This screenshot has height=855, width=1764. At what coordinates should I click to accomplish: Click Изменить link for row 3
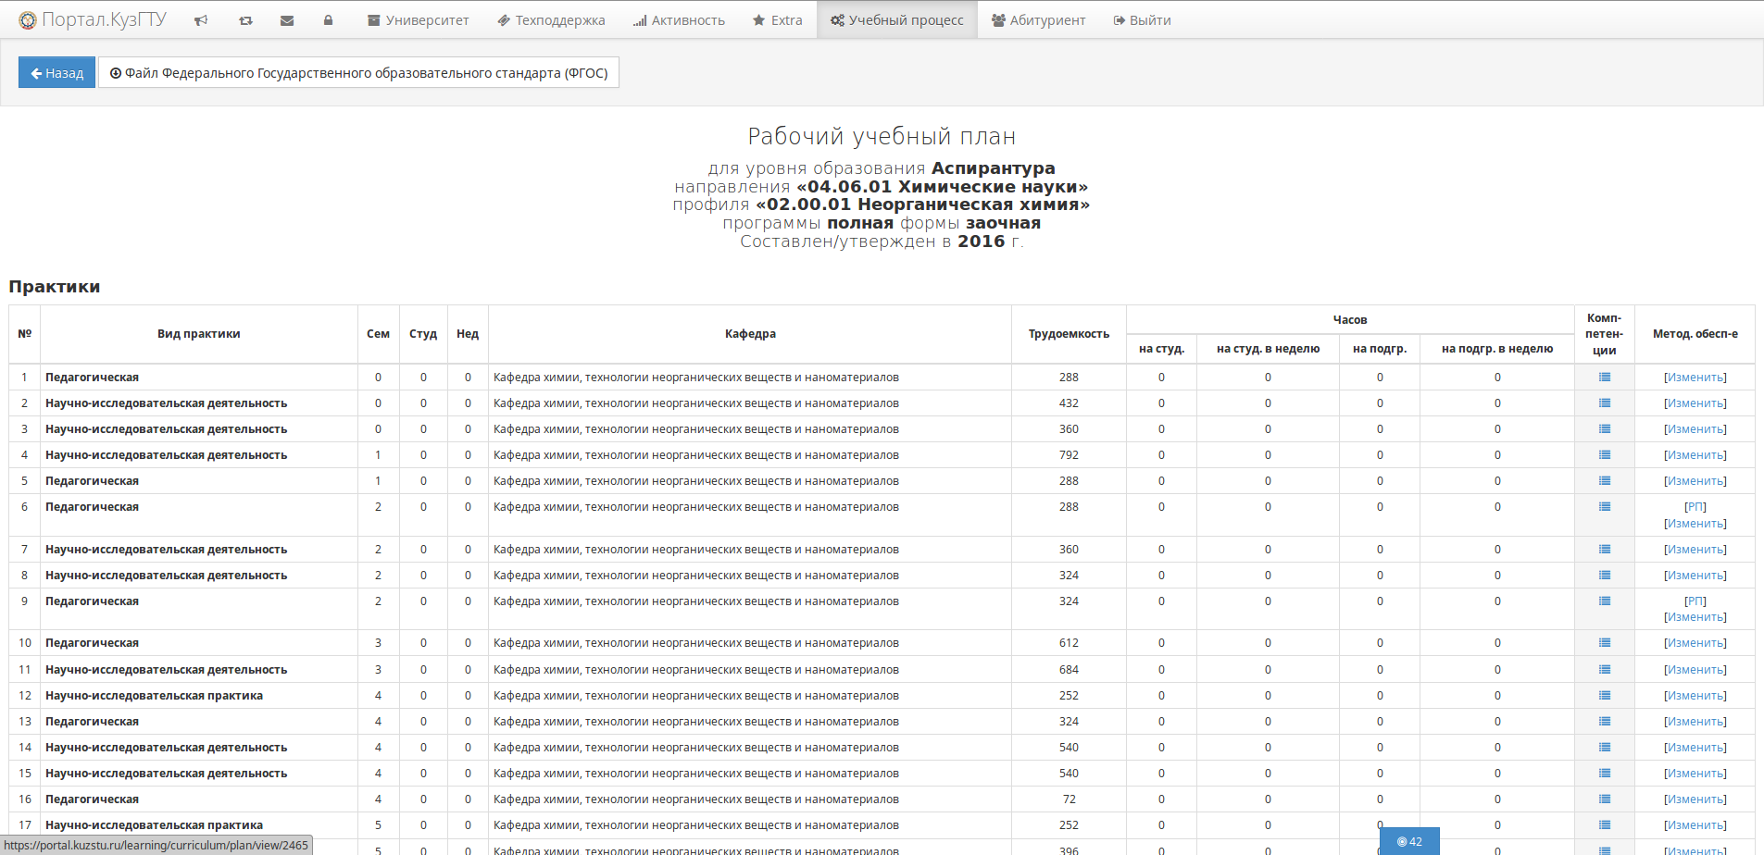pyautogui.click(x=1695, y=429)
